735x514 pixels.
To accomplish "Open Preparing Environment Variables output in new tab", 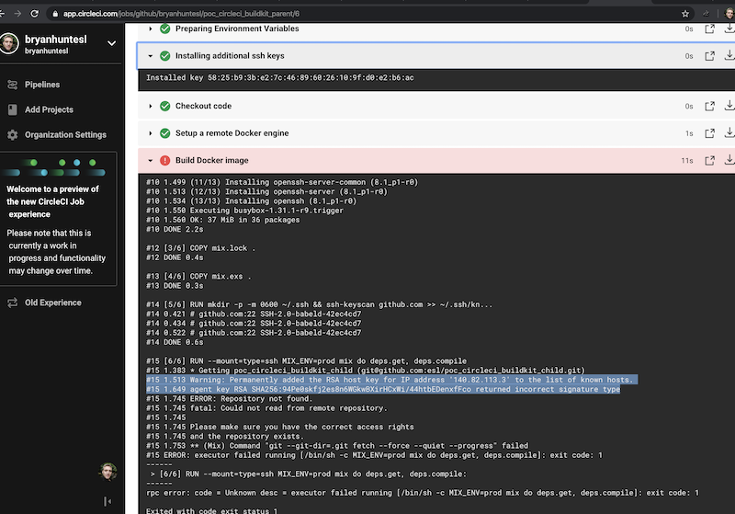I will pos(709,29).
